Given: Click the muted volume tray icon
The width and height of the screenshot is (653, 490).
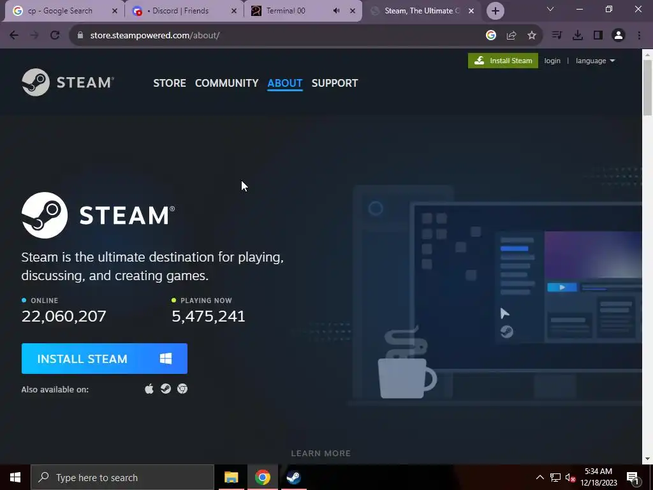Looking at the screenshot, I should [570, 477].
